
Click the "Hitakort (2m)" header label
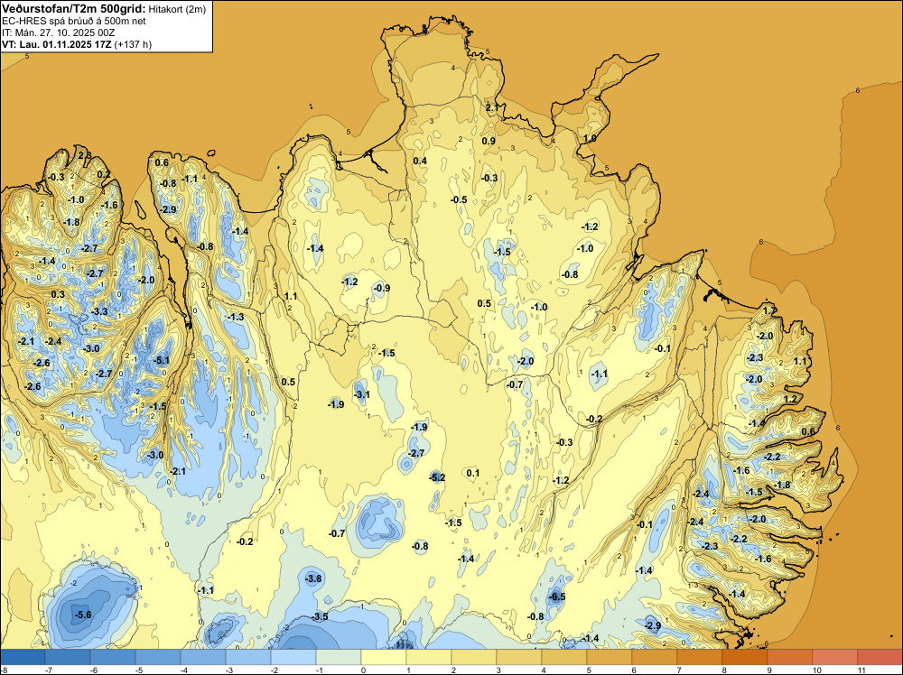(177, 9)
